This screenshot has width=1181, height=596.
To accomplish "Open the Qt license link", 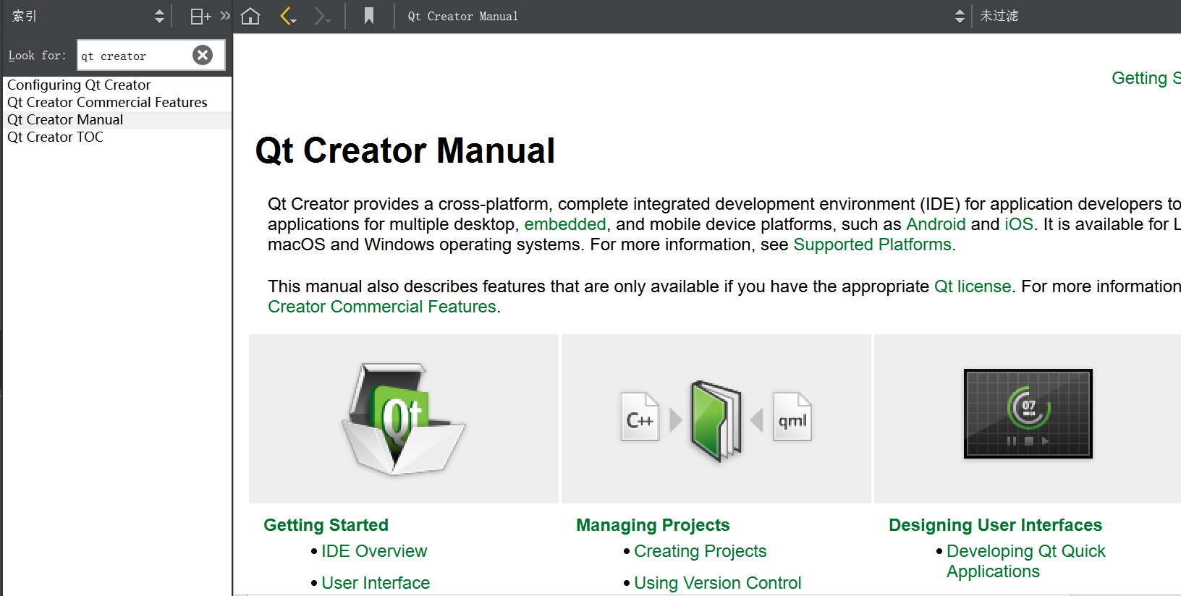I will [x=973, y=286].
